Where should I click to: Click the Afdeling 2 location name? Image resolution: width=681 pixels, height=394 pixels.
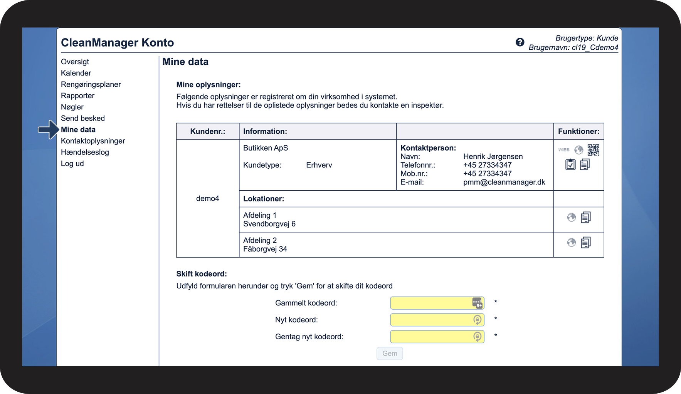260,240
